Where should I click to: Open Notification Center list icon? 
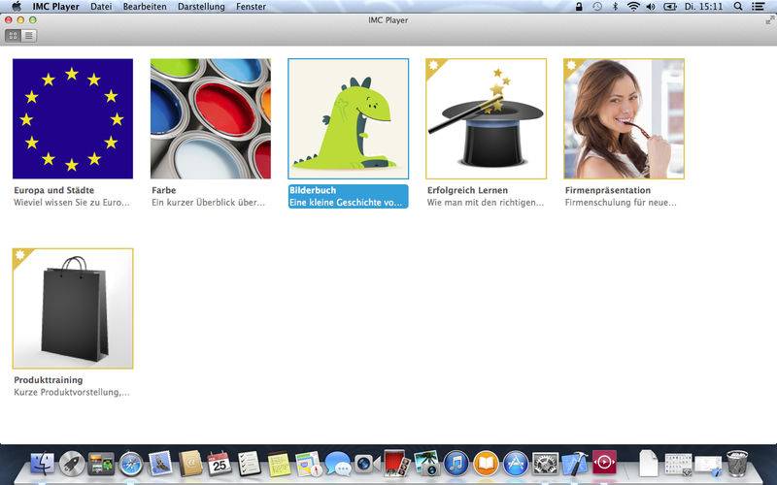coord(759,7)
